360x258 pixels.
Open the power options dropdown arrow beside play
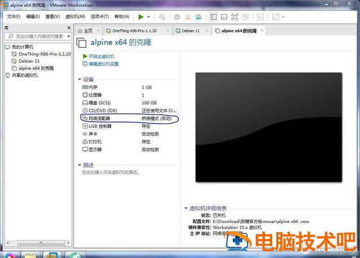(x=148, y=17)
